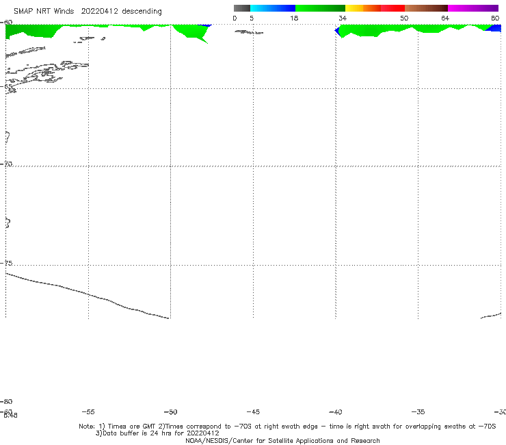Click the '-80' latitude label
506x445 pixels.
pos(6,401)
